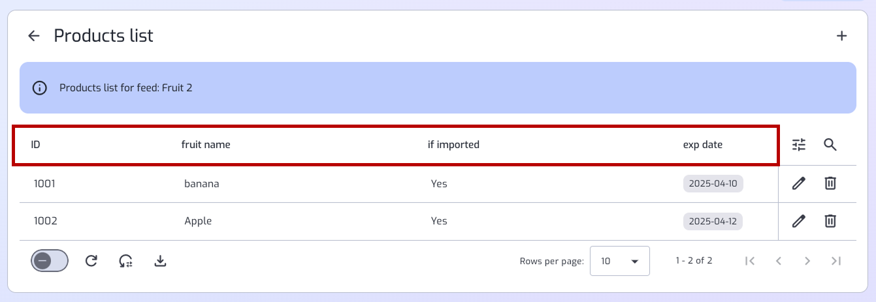Click the sync refresh icon beside reload

[x=126, y=261]
